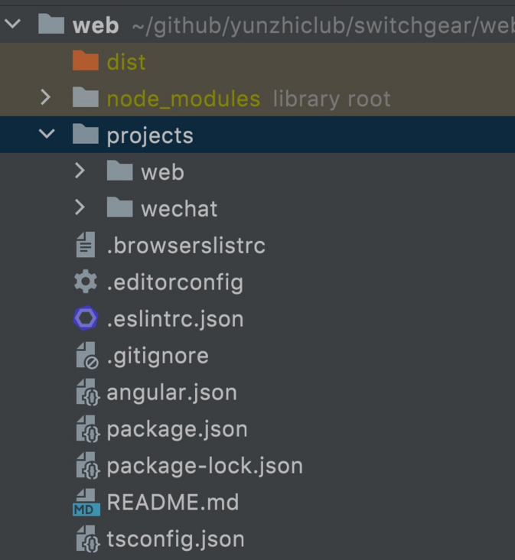
Task: Select the package.json file
Action: (177, 429)
